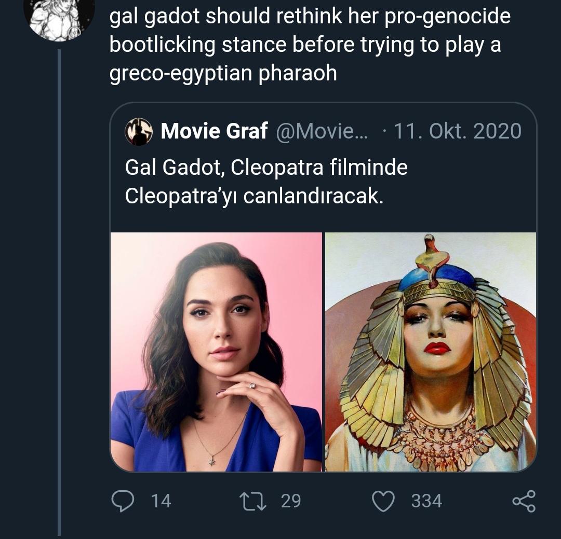
Task: Open the Movie Graf display name
Action: [x=214, y=131]
